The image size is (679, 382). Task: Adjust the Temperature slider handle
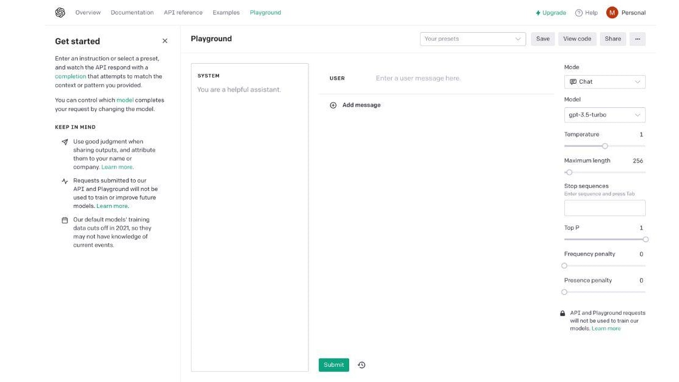[x=605, y=146]
